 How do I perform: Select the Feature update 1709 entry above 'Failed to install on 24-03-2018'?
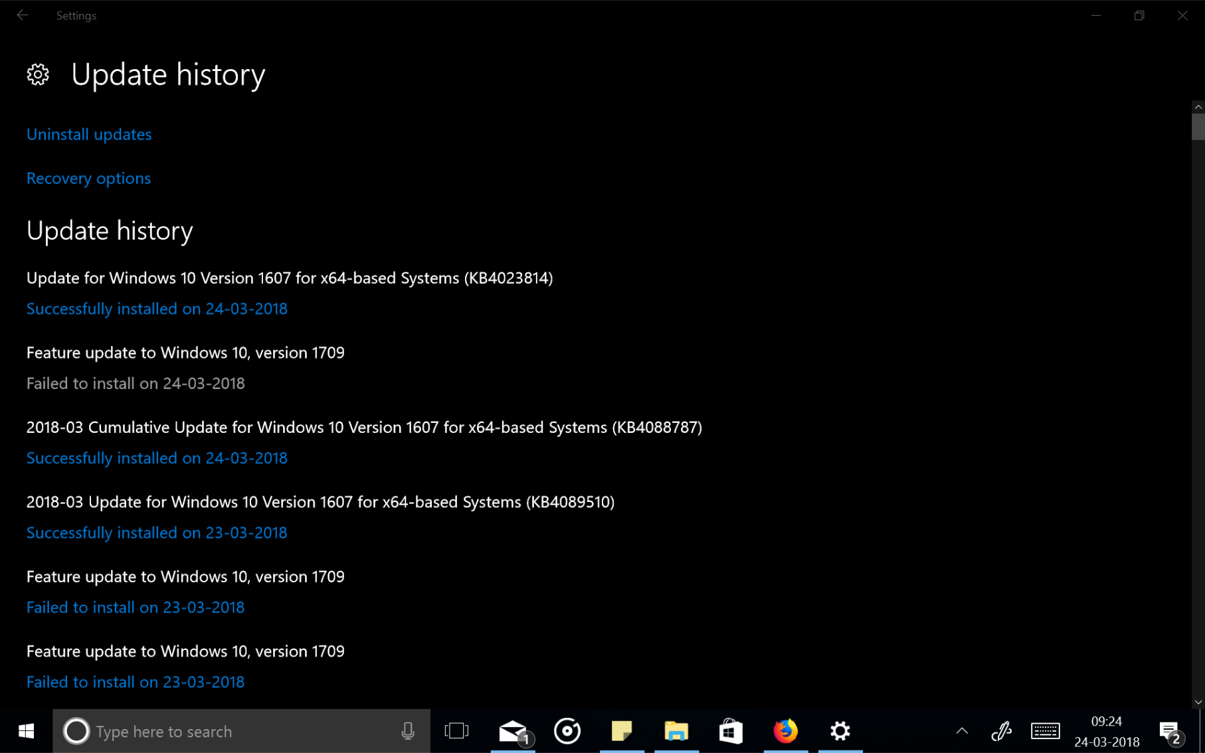coord(185,353)
